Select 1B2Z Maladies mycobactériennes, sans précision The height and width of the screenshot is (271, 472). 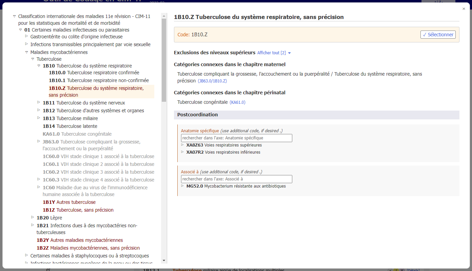click(88, 248)
